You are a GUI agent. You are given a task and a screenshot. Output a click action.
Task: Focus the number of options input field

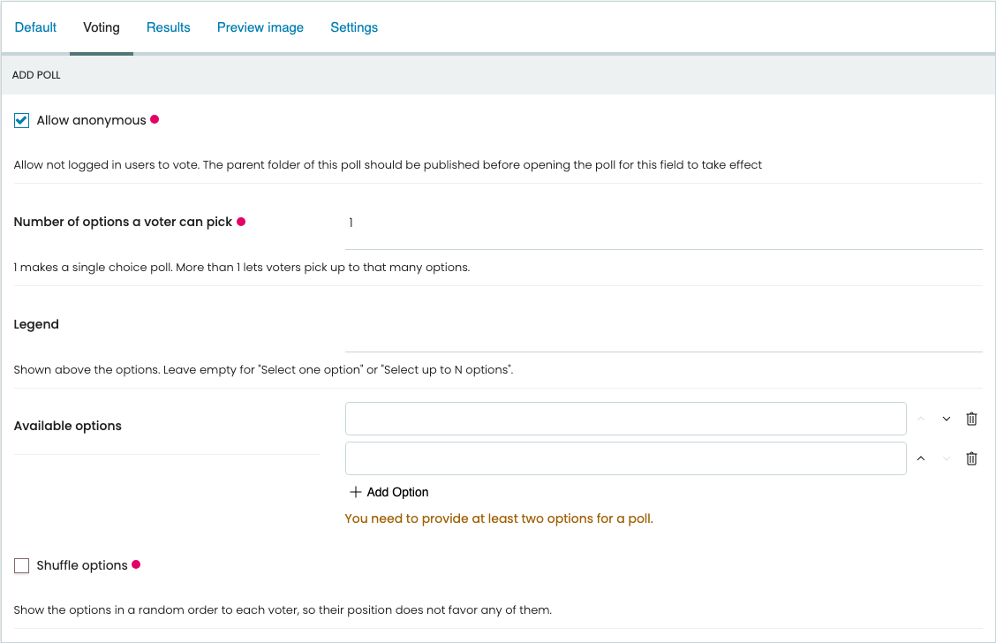[664, 223]
